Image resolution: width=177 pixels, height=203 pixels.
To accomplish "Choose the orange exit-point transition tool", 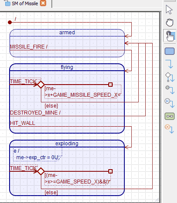I will 169,129.
